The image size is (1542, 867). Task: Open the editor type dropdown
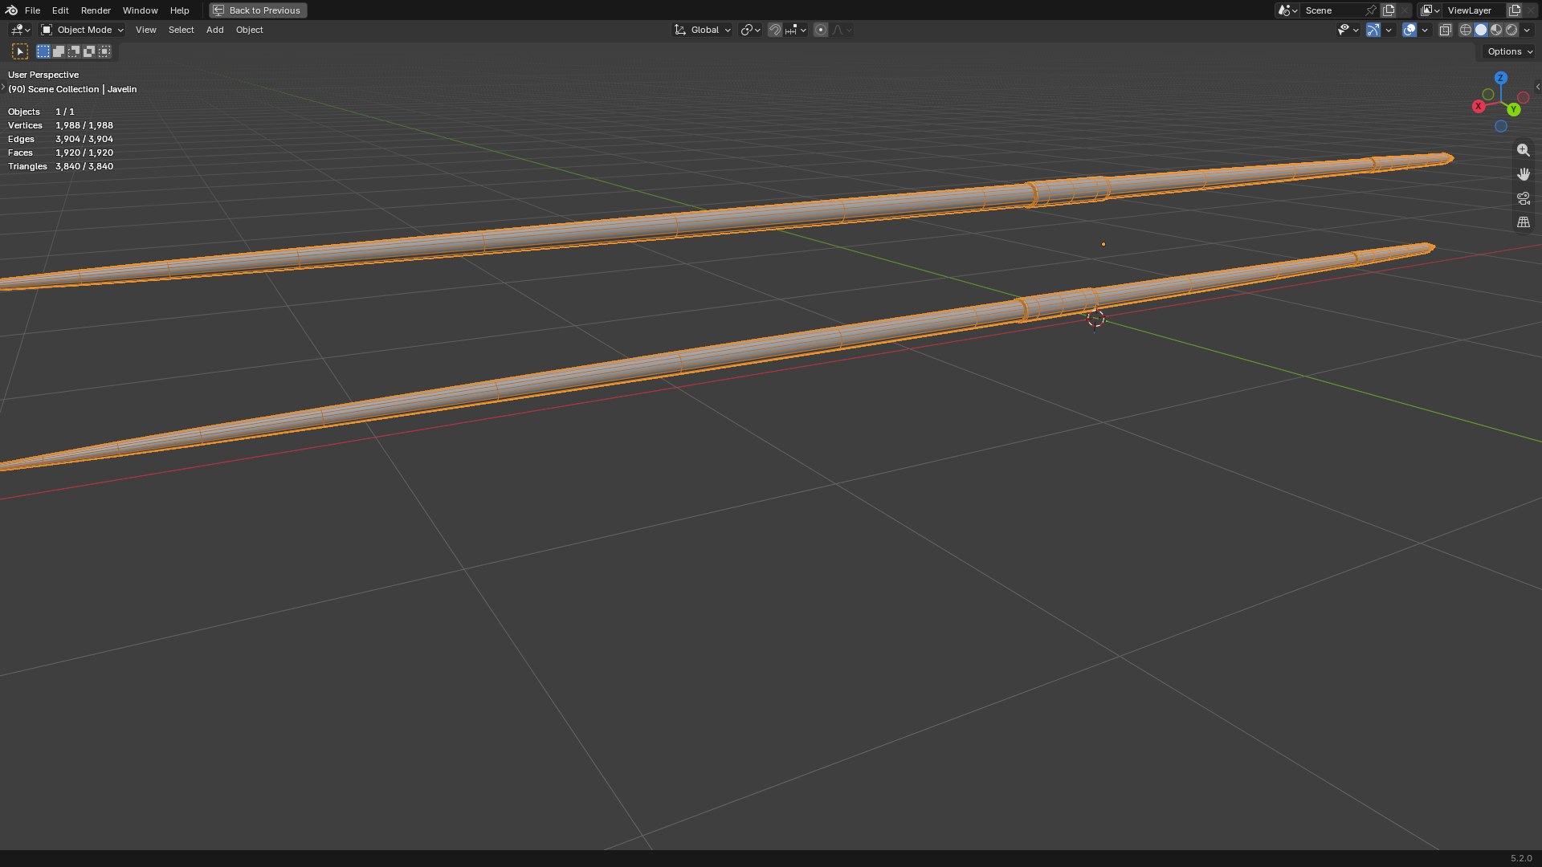[x=20, y=30]
